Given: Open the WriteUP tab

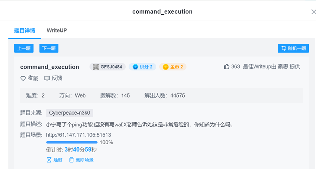Looking at the screenshot, I should (57, 30).
